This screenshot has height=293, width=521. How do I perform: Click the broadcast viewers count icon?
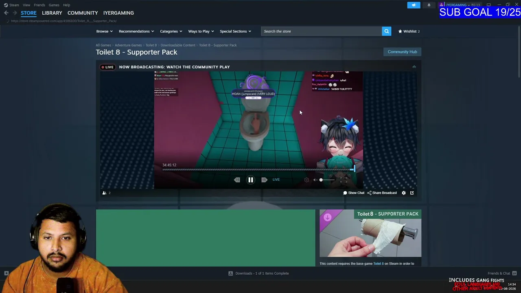click(104, 193)
